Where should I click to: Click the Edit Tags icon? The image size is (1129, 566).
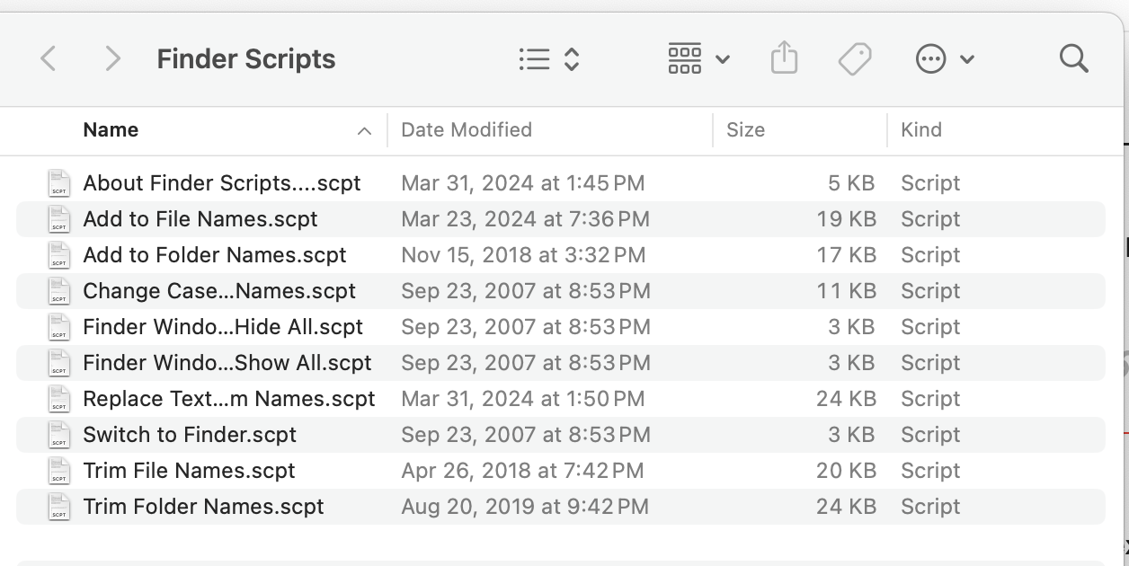point(855,59)
